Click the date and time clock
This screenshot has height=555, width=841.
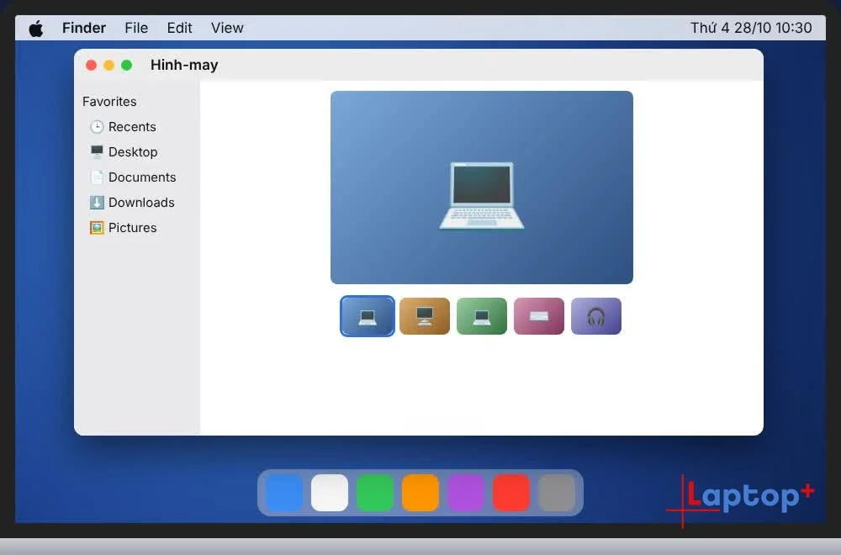coord(751,28)
